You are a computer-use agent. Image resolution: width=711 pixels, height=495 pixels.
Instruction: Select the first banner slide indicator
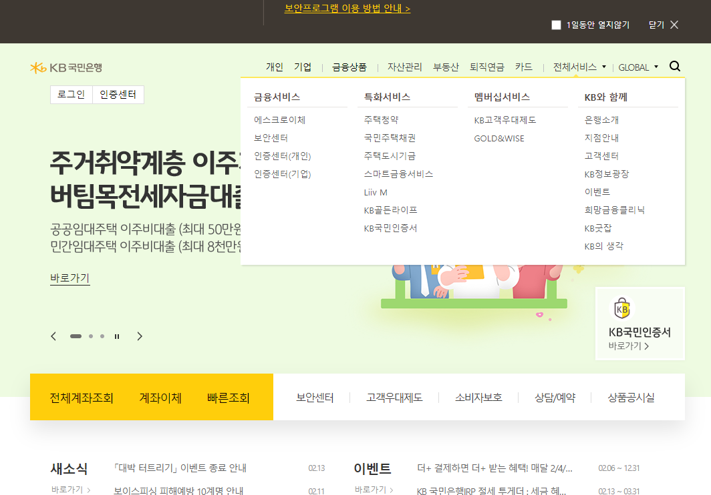click(76, 336)
